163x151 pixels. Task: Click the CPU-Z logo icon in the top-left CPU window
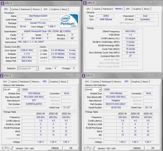pos(2,3)
